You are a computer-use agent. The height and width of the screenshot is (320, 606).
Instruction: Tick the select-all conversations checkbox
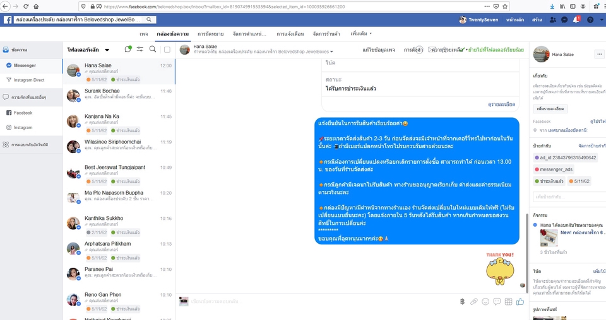pyautogui.click(x=167, y=50)
